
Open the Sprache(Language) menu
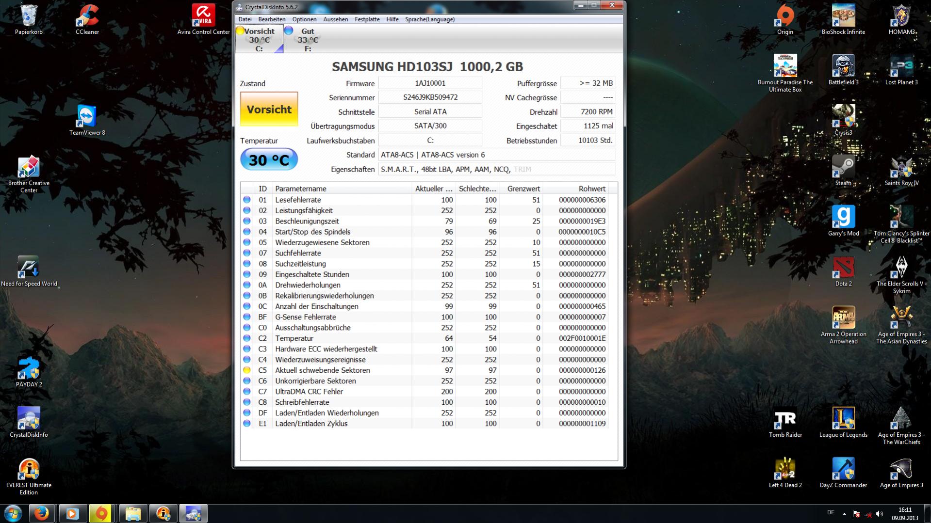pos(430,19)
